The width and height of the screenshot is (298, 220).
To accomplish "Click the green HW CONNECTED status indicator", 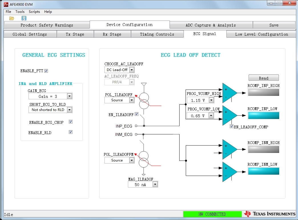I will (212, 214).
